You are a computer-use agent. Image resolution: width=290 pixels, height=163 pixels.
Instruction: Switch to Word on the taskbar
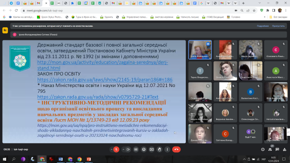pyautogui.click(x=60, y=159)
